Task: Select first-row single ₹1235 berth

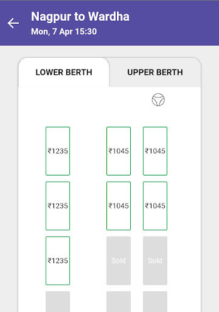Action: point(58,151)
